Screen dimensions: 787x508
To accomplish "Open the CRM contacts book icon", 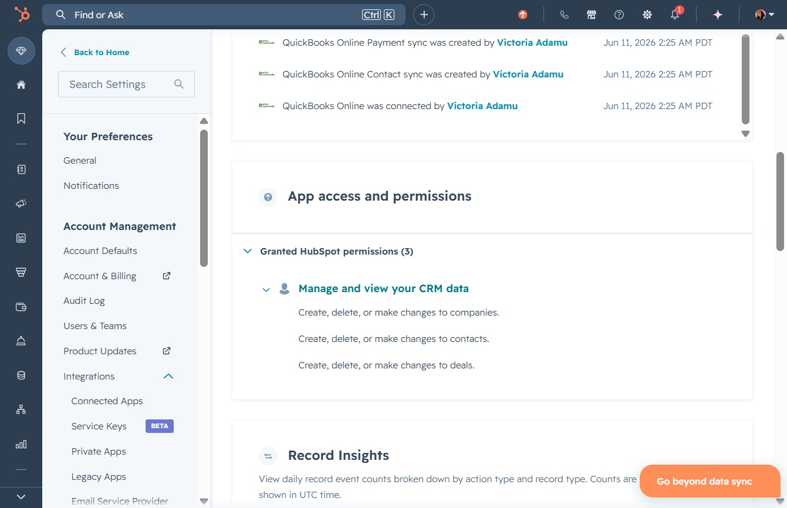I will (x=21, y=170).
